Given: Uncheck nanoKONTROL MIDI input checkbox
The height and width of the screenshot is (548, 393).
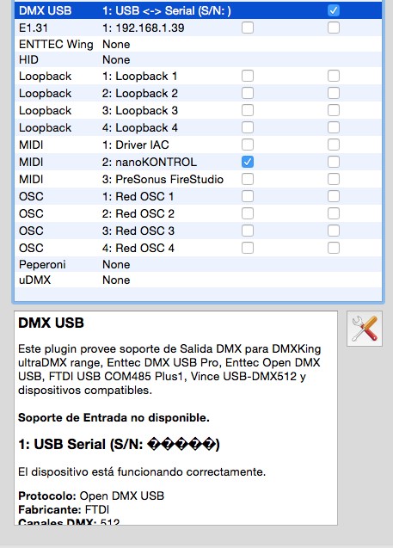Looking at the screenshot, I should (x=248, y=162).
